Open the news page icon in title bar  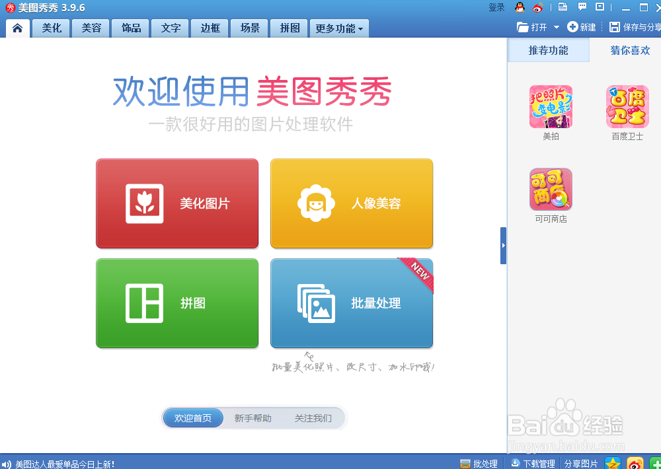(x=563, y=7)
